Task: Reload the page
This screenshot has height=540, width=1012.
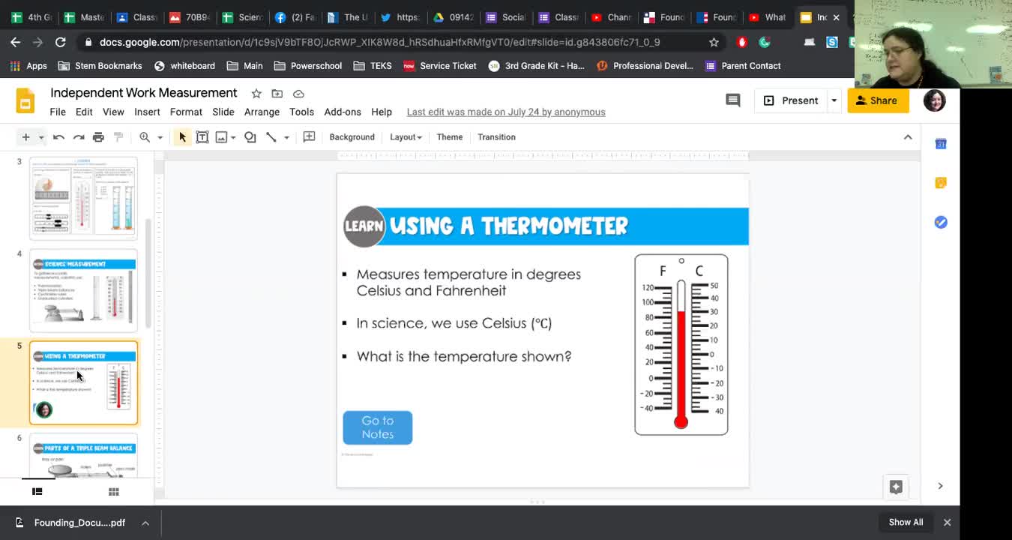Action: click(x=61, y=42)
